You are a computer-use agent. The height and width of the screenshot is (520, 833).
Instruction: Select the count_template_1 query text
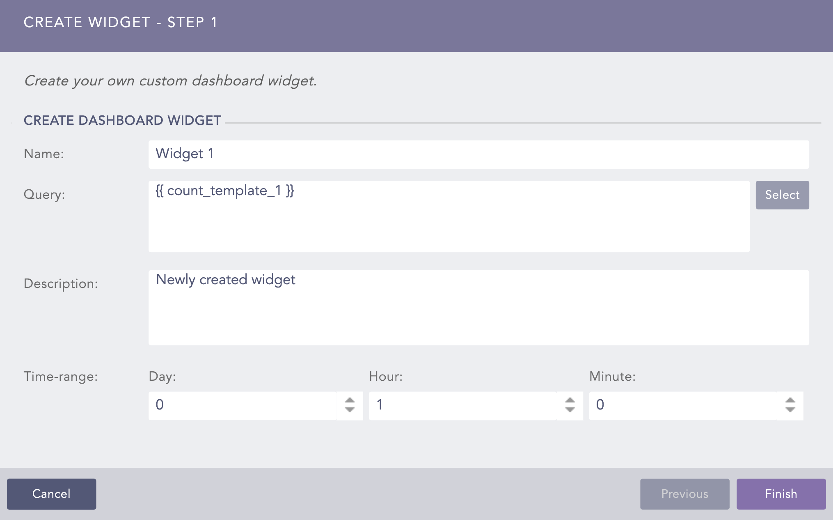point(224,191)
